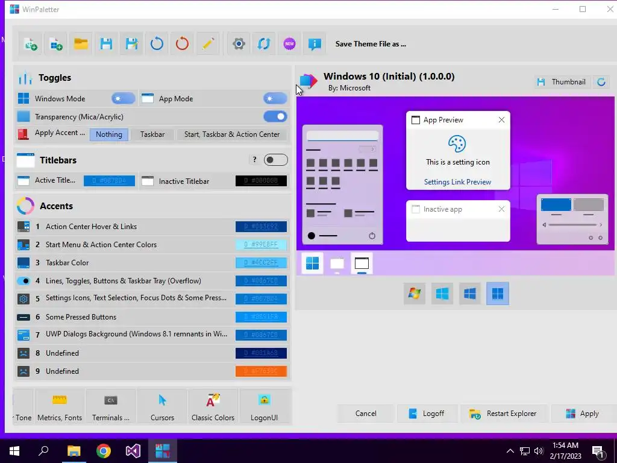Open Terminals section
The width and height of the screenshot is (617, 463).
111,407
